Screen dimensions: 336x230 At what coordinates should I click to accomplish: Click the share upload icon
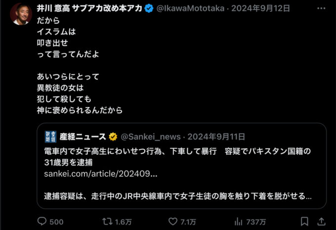point(322,222)
